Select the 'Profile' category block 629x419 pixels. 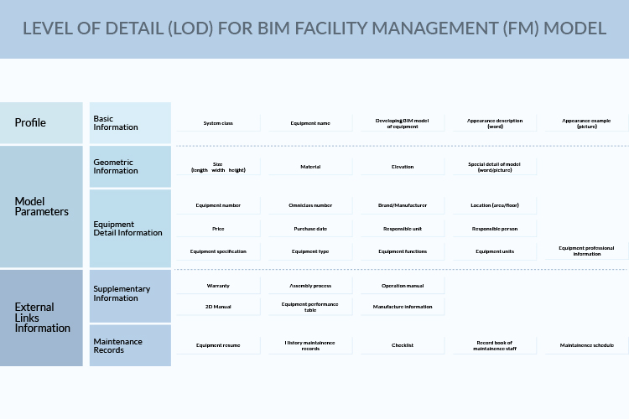tap(41, 122)
